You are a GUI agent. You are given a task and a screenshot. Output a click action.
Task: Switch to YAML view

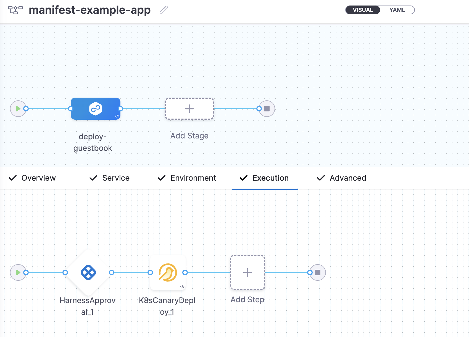(397, 10)
